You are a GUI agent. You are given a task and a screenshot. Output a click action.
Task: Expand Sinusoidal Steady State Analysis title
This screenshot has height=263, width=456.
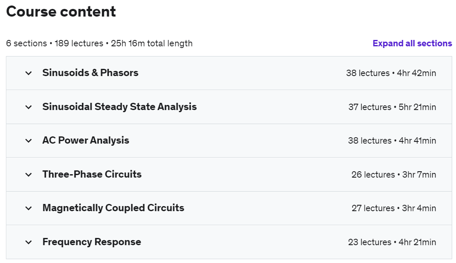click(119, 107)
